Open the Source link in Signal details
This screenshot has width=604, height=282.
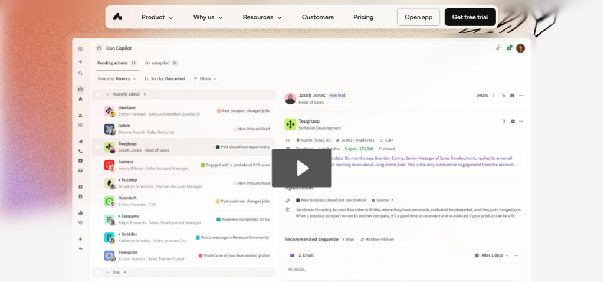coord(382,201)
